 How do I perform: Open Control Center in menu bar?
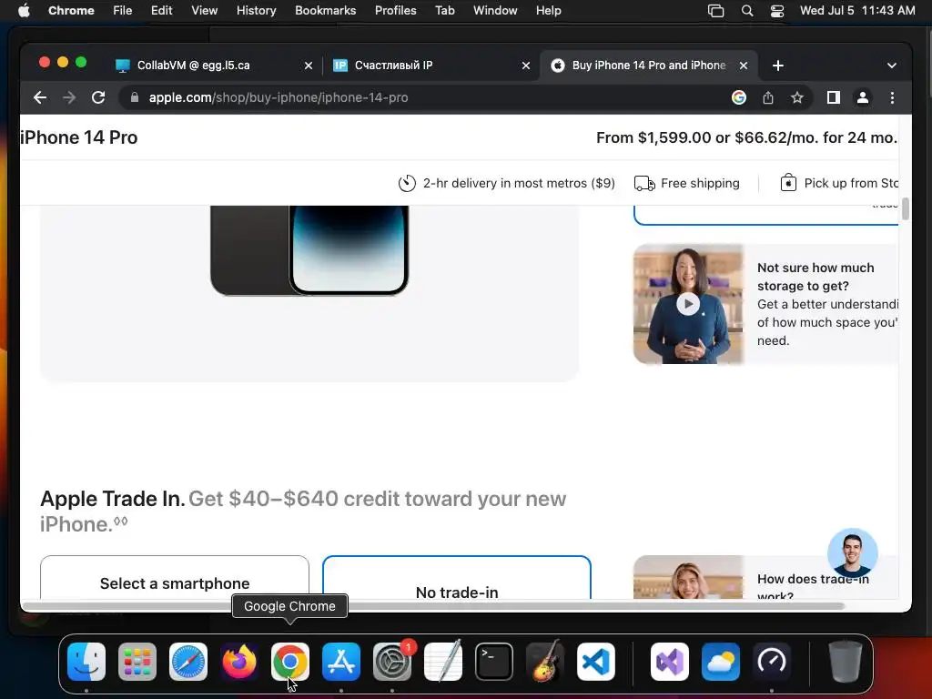(777, 11)
